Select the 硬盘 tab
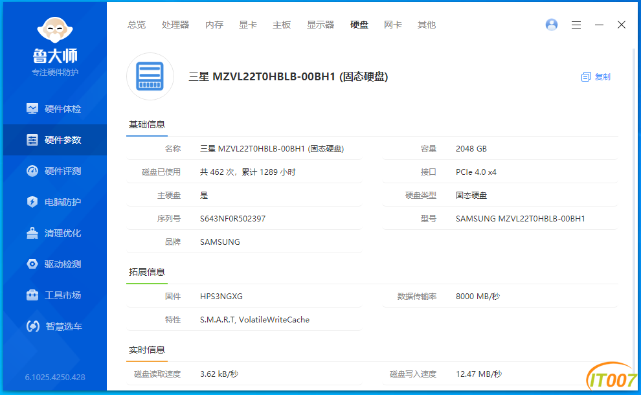 [359, 25]
